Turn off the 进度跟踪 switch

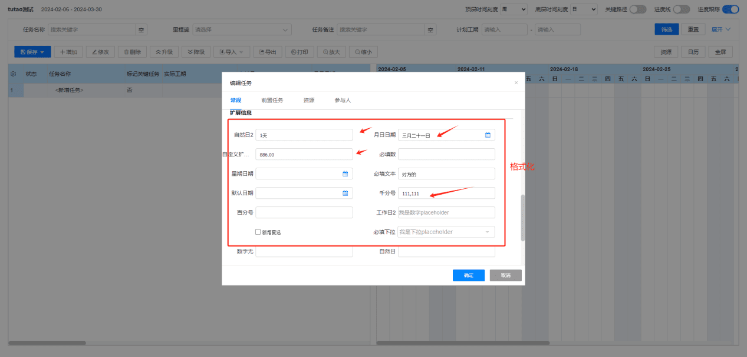(730, 9)
